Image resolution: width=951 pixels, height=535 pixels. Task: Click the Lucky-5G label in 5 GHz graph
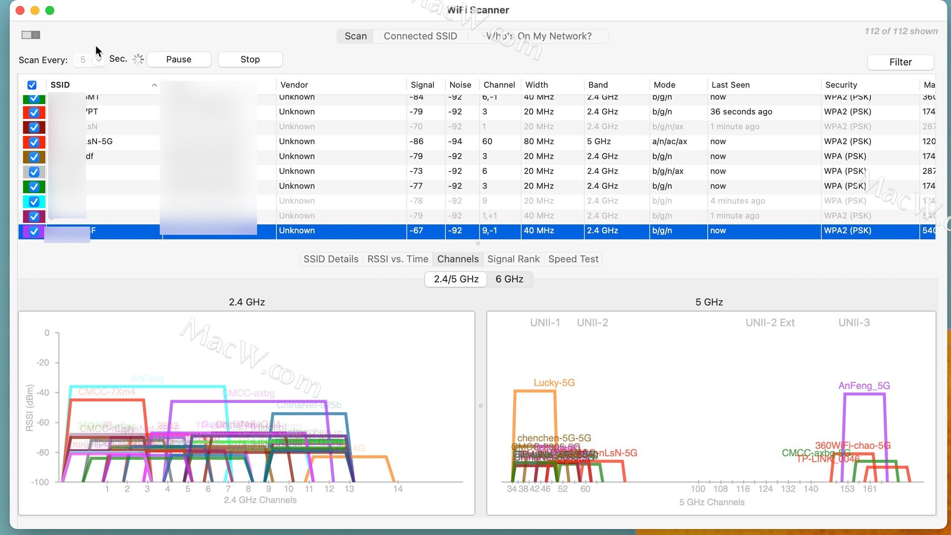[x=554, y=382]
